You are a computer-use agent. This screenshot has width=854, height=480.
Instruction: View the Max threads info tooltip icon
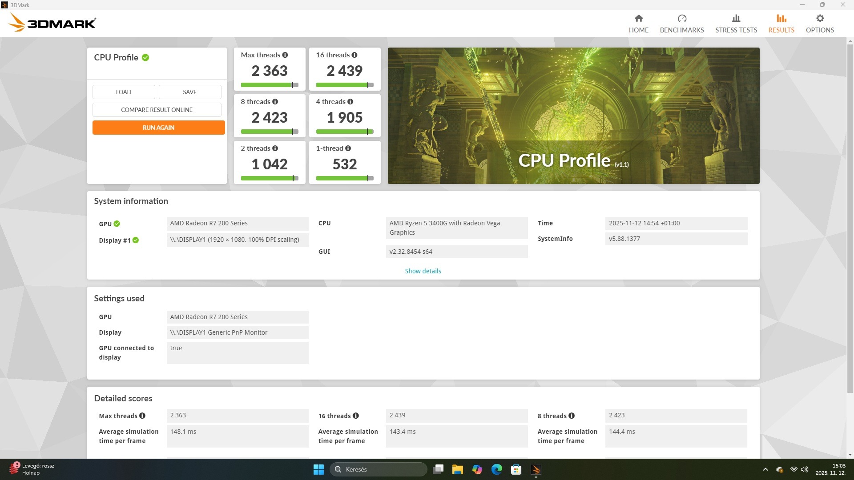click(284, 55)
